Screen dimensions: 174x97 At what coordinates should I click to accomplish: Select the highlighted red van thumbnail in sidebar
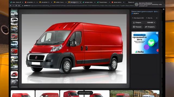14,52
